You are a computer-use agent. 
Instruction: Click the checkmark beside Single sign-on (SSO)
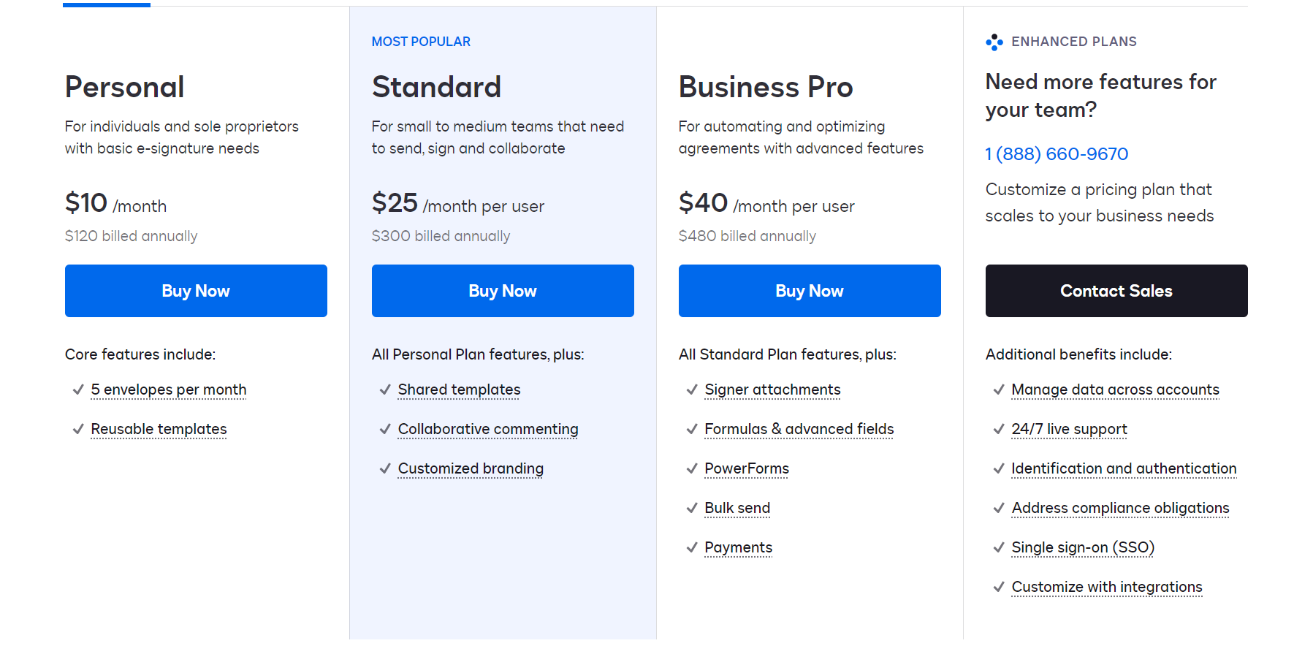coord(999,547)
